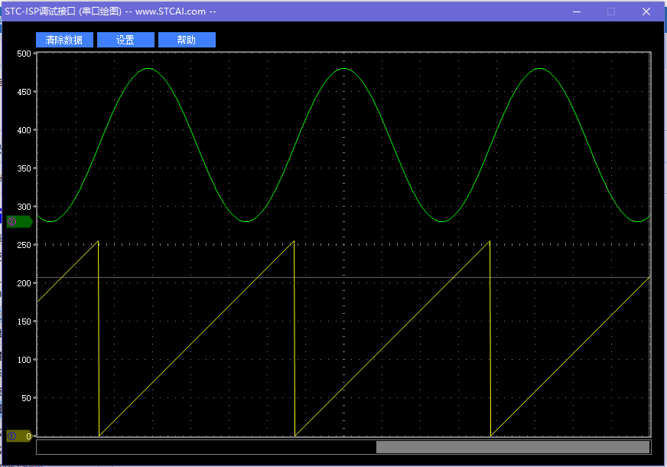Click the 300 y-axis label
The image size is (667, 467).
24,207
